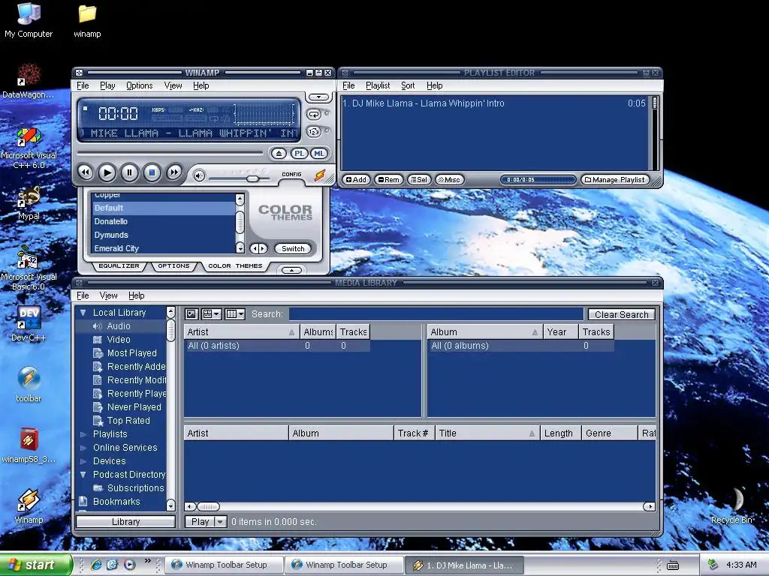The height and width of the screenshot is (576, 769).
Task: Open the Sort menu in Playlist Editor
Action: click(408, 85)
